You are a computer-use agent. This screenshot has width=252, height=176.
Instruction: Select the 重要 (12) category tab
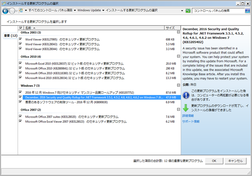click(11, 35)
